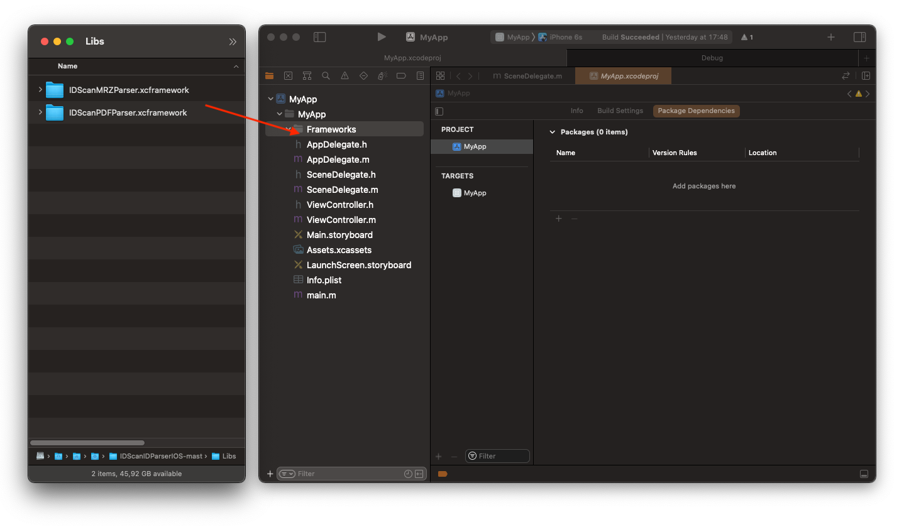Click the targets list Filter field
This screenshot has height=527, width=904.
(x=497, y=456)
